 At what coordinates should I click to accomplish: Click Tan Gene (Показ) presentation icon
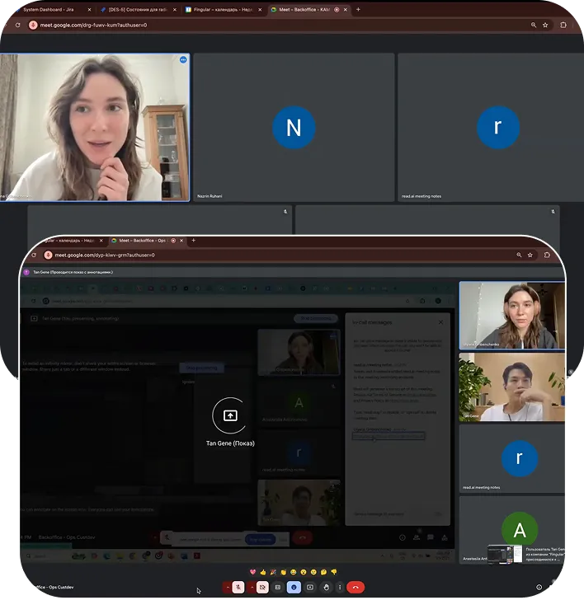(x=230, y=415)
